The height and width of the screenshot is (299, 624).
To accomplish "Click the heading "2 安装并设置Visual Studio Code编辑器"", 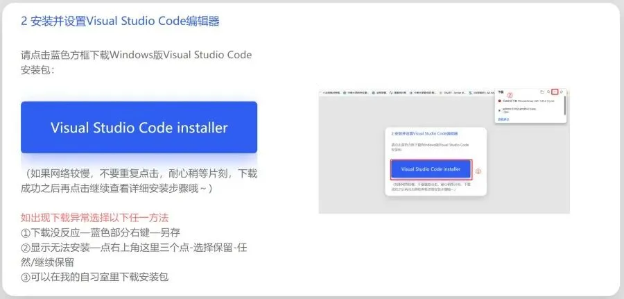I will (x=120, y=21).
